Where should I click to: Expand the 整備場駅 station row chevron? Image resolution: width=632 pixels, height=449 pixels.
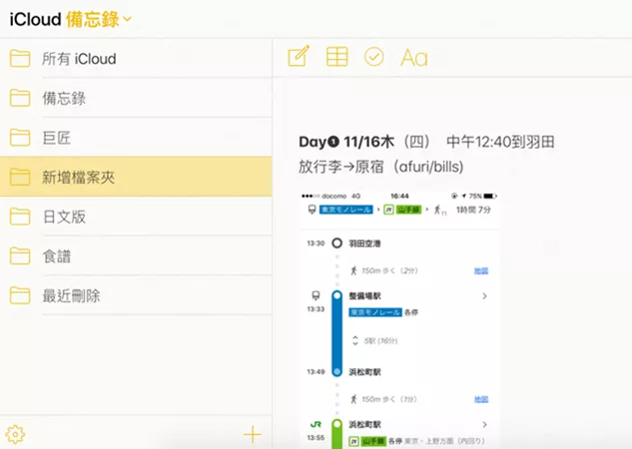[x=484, y=296]
